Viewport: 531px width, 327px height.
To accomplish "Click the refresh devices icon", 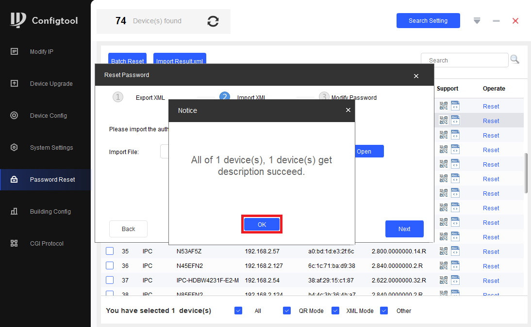I will click(213, 21).
